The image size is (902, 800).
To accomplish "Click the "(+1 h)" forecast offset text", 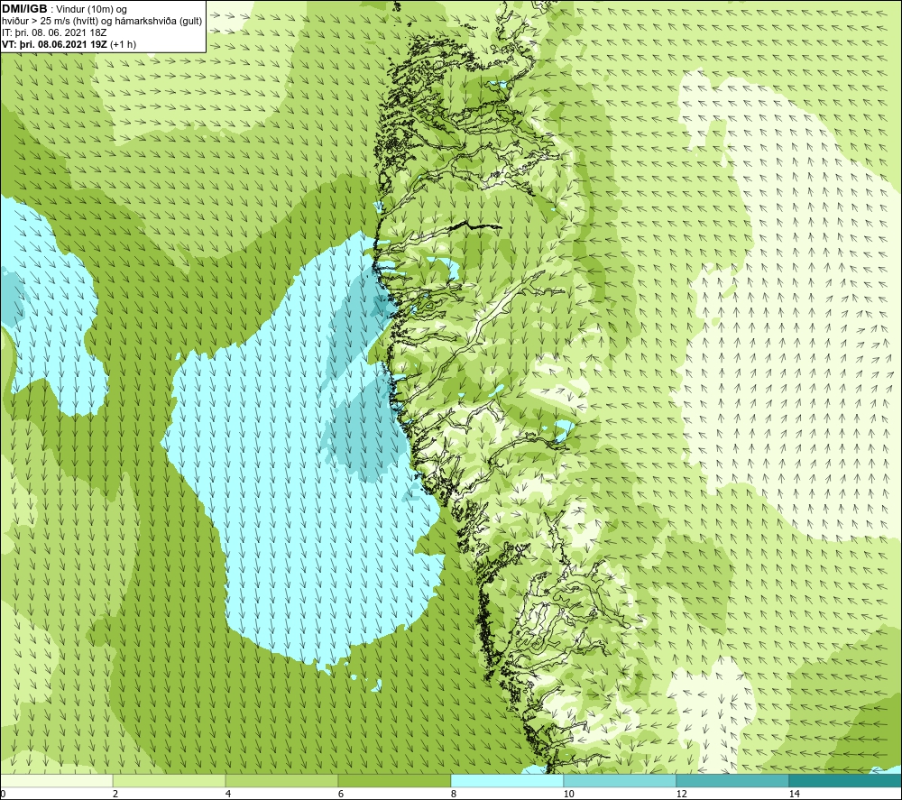I will tap(123, 44).
